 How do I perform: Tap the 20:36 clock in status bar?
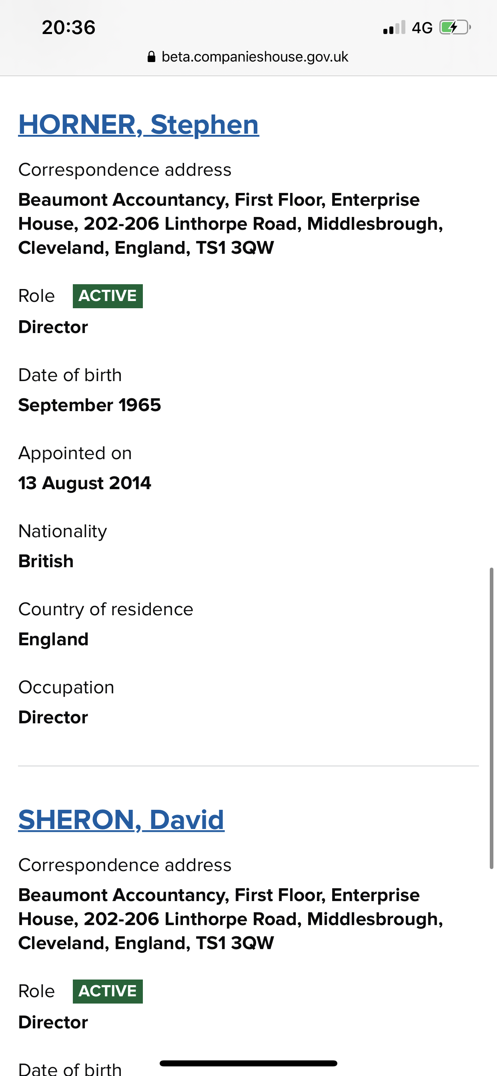(x=68, y=28)
